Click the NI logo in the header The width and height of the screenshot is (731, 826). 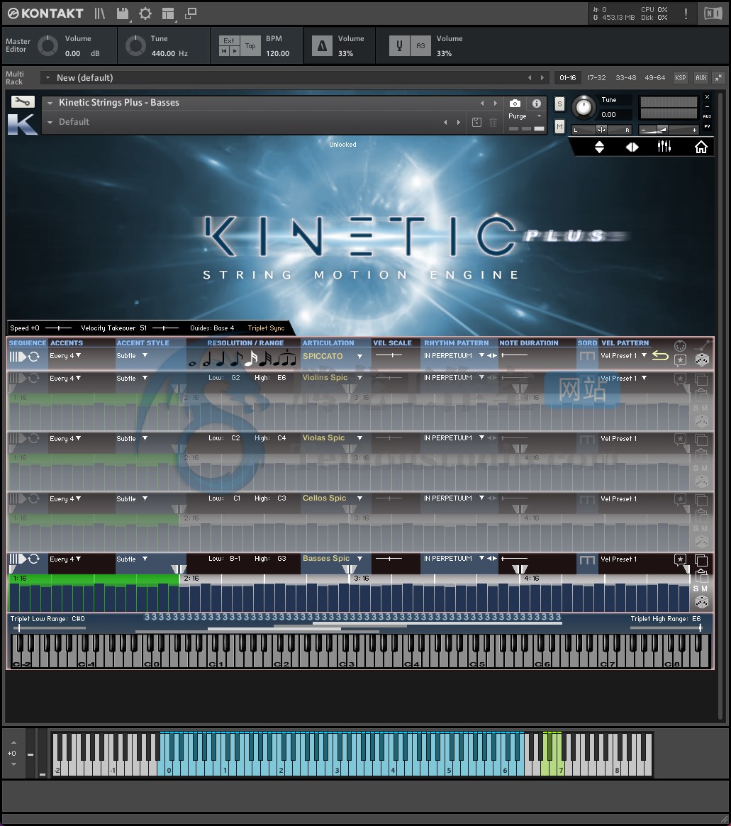[x=713, y=13]
